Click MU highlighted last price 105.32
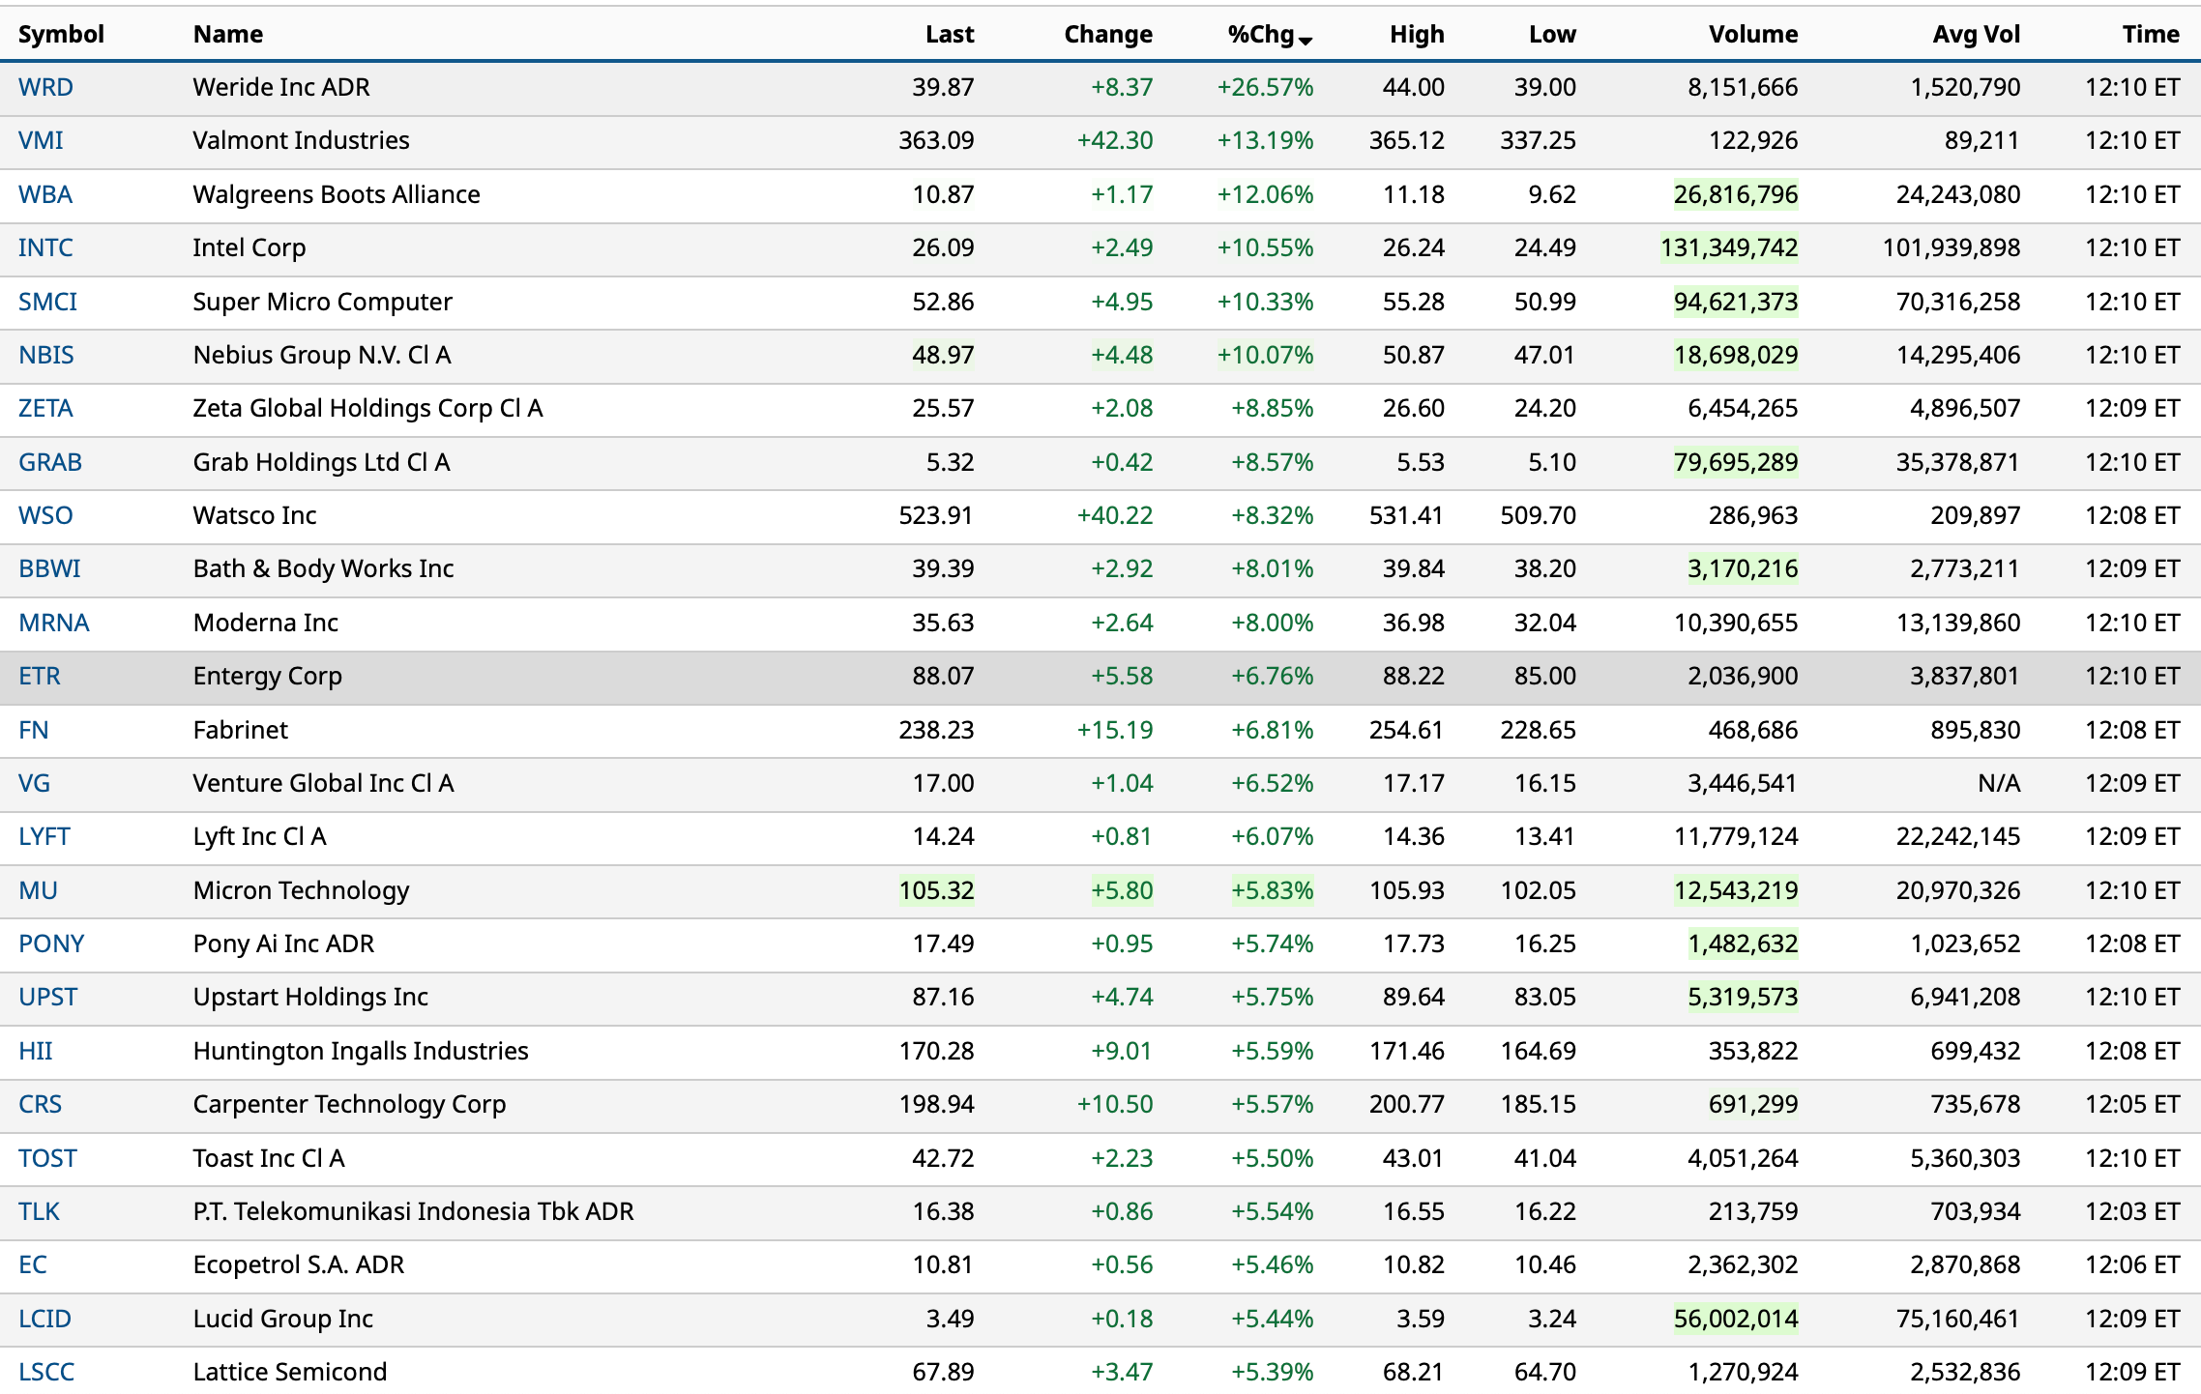Viewport: 2201px width, 1394px height. tap(936, 890)
